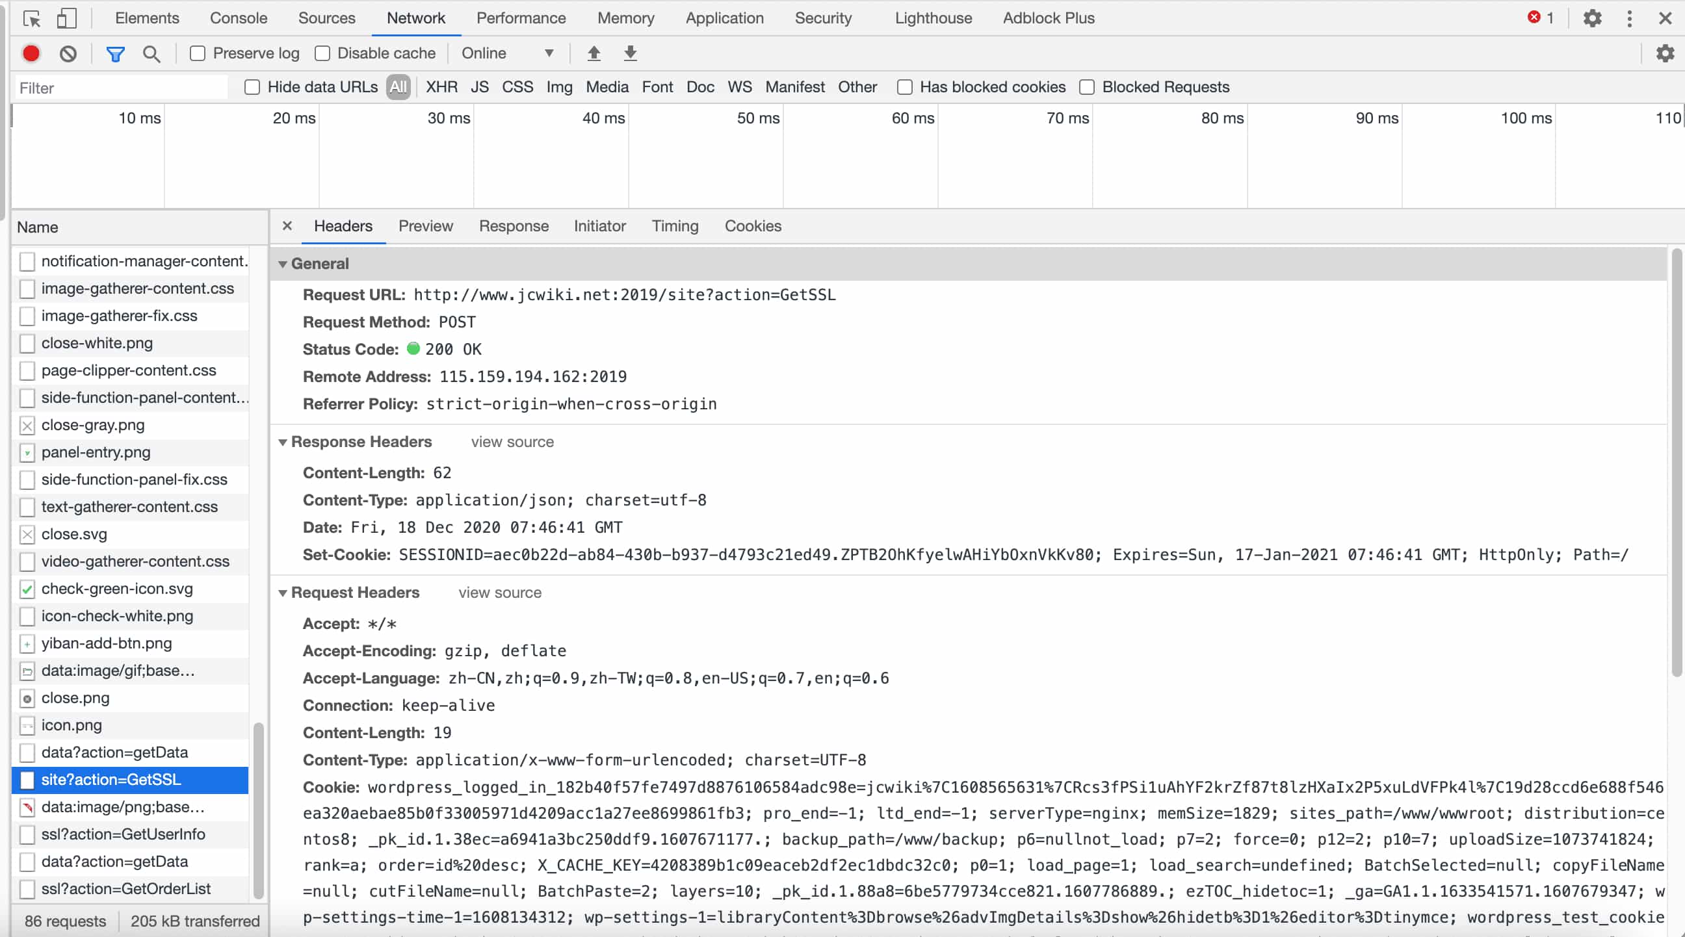Select the close-gray.png request icon

27,426
